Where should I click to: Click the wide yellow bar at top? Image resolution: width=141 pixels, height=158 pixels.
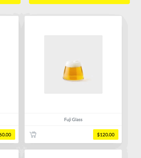(x=80, y=2)
